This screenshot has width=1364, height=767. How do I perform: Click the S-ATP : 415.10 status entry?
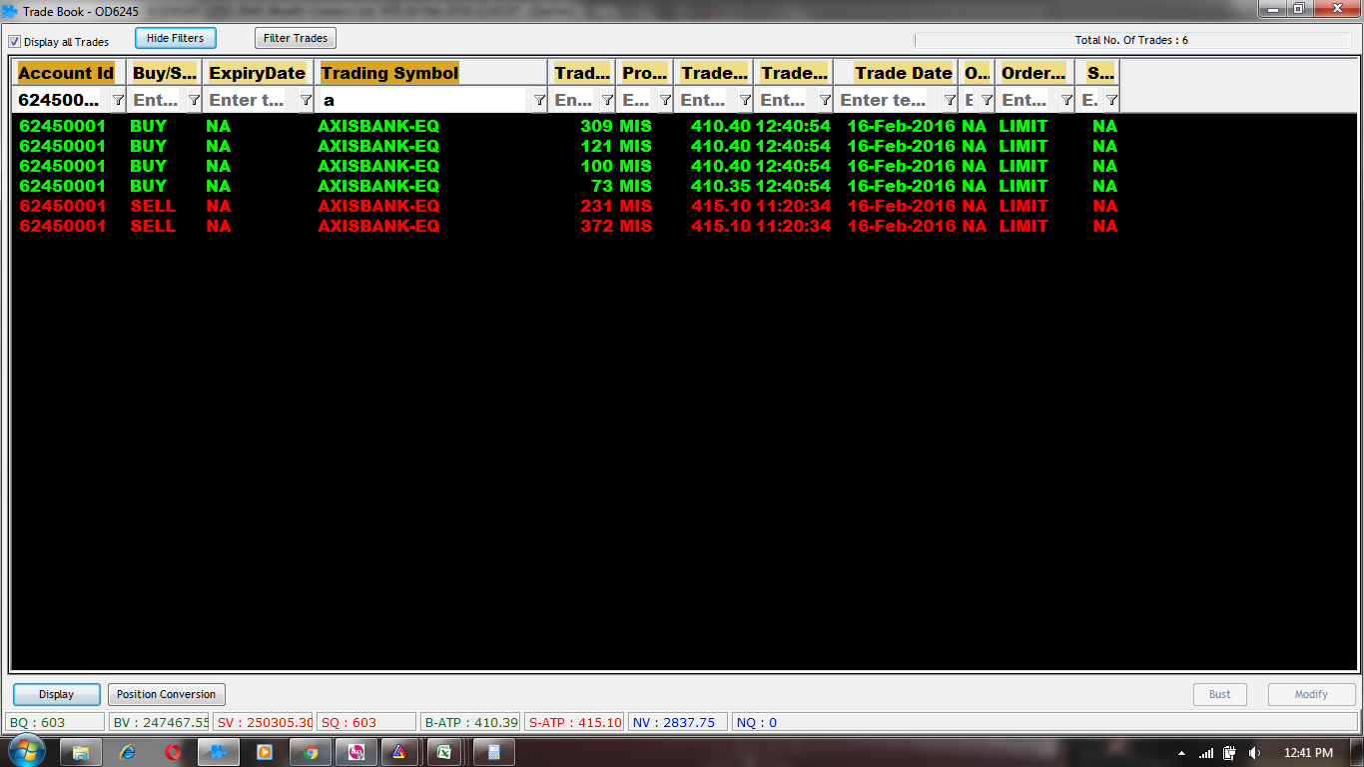click(x=575, y=722)
